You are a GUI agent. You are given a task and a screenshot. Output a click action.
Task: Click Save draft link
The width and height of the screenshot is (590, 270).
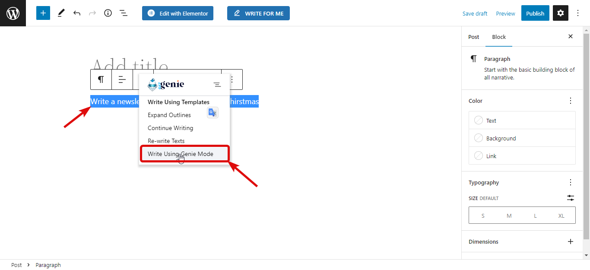click(x=475, y=13)
